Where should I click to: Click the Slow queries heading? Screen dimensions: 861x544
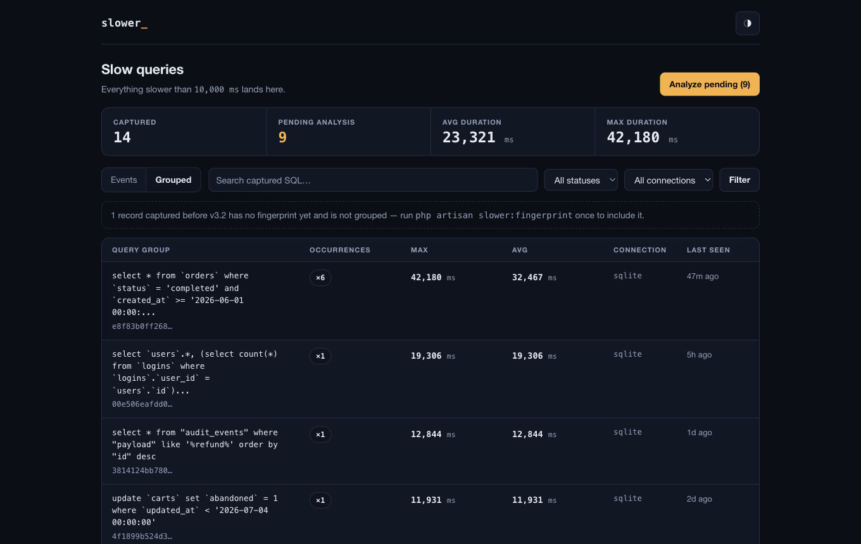pos(142,70)
